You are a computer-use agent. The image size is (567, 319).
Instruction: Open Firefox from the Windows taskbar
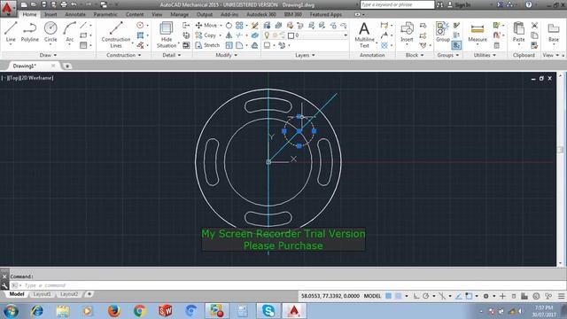(114, 311)
